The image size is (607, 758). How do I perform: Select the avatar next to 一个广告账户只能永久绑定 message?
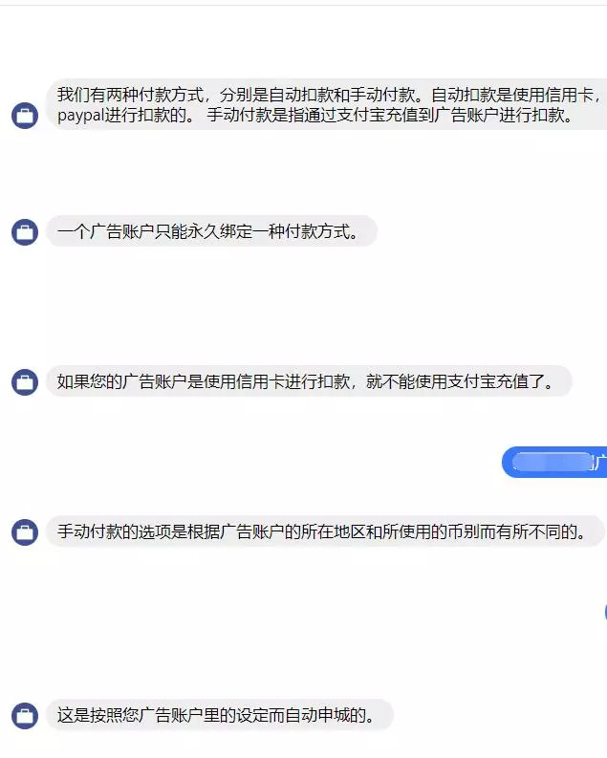(x=25, y=232)
